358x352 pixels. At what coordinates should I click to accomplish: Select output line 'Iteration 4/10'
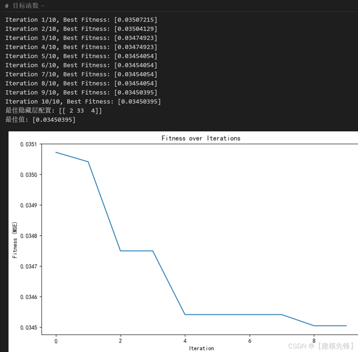81,47
